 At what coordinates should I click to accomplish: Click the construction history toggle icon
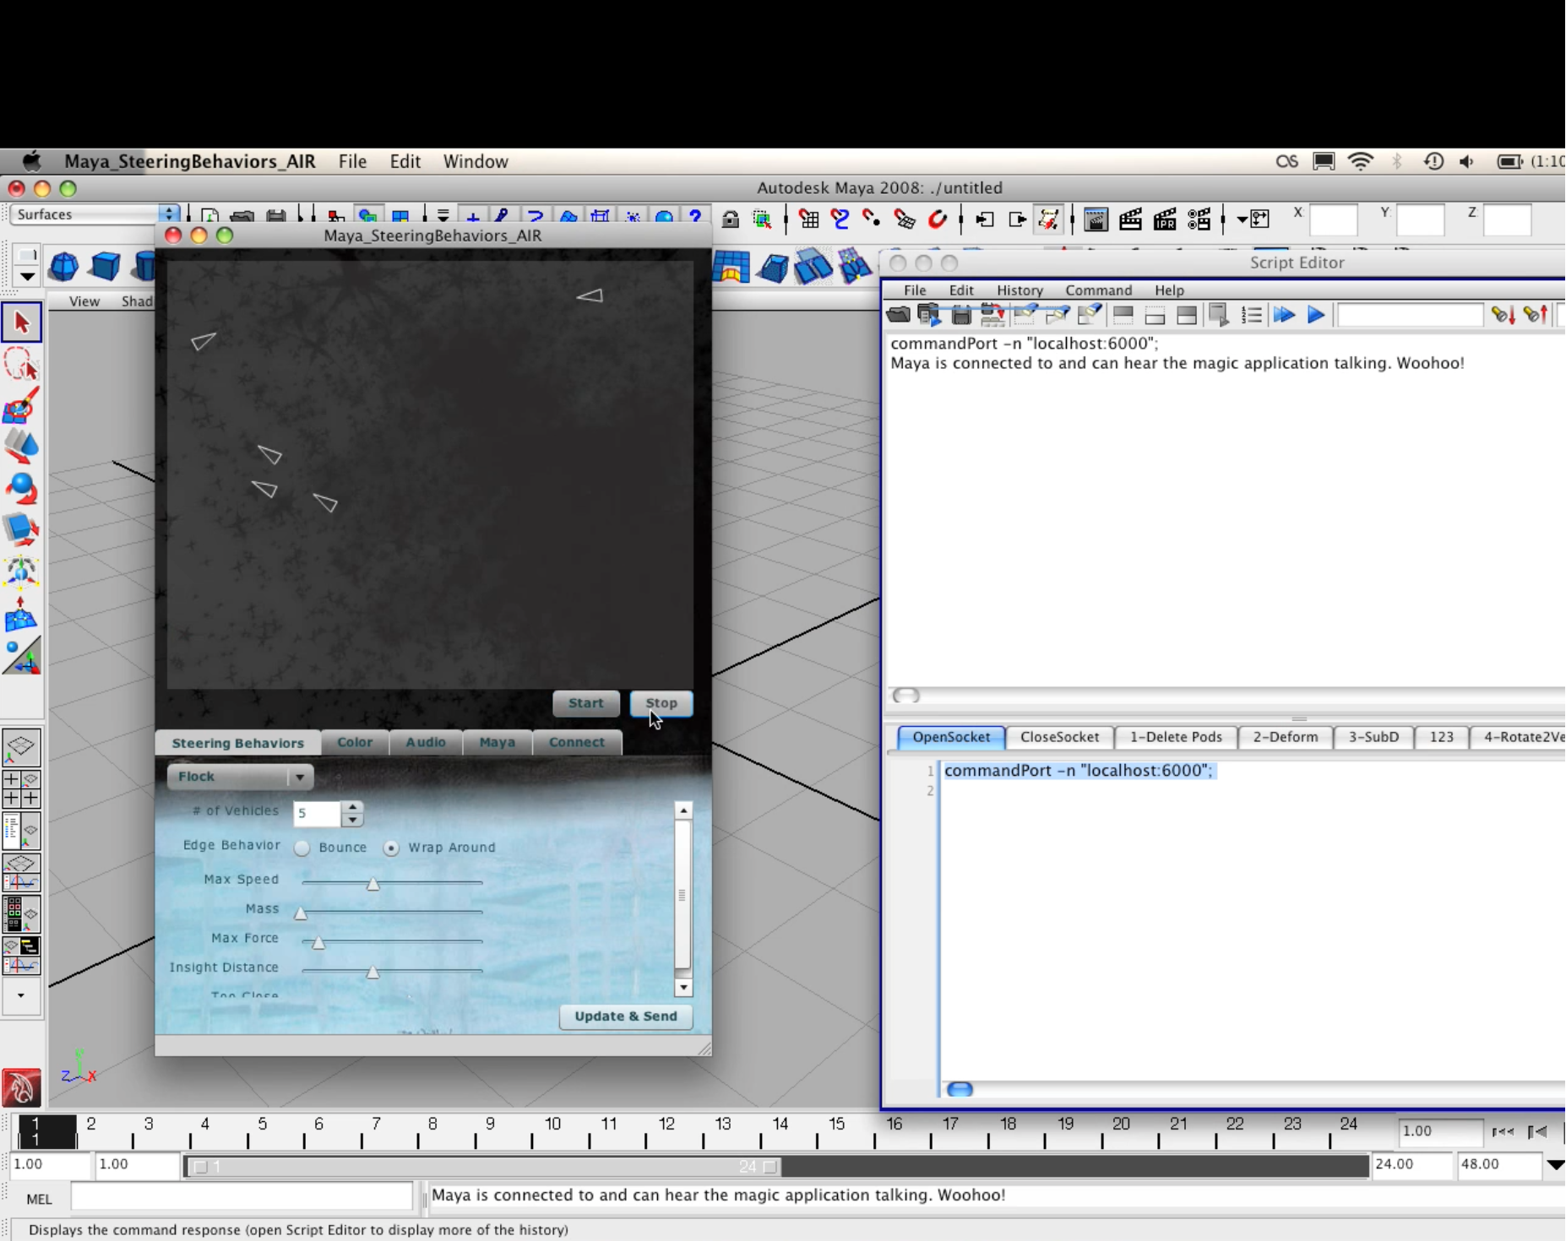tap(1048, 219)
